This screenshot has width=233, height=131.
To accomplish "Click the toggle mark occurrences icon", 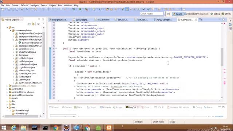I will [x=127, y=9].
